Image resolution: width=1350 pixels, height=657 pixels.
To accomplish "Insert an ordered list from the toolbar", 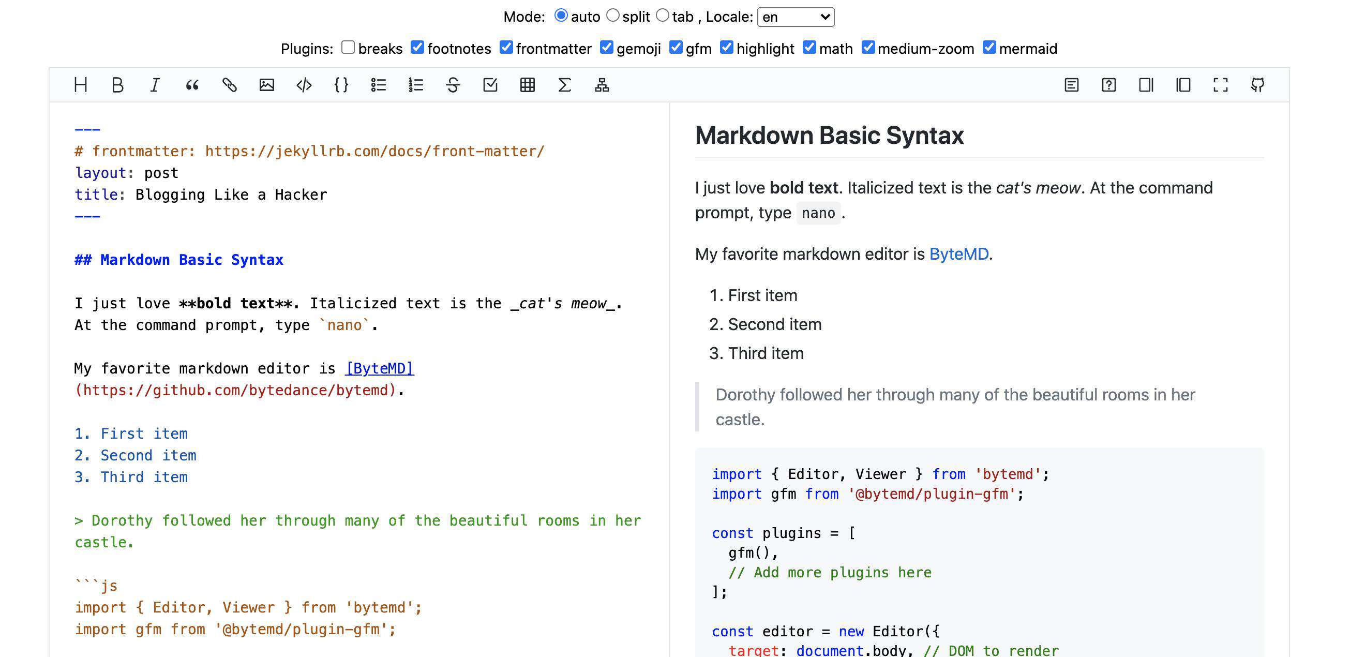I will pyautogui.click(x=415, y=85).
